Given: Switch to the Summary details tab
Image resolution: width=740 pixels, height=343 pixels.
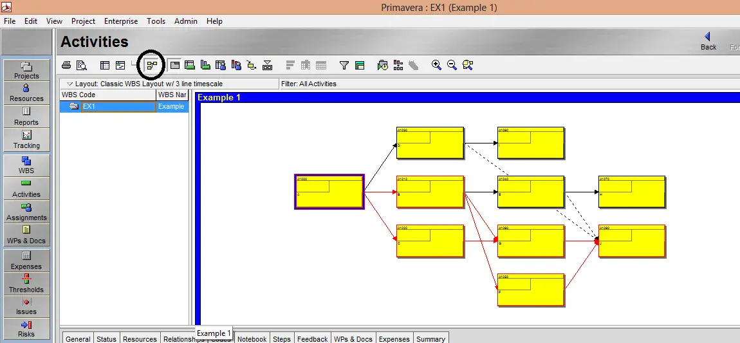Looking at the screenshot, I should [x=430, y=338].
